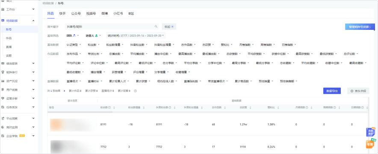The width and height of the screenshot is (378, 154).
Task: Click the 平台洞察 sidebar icon
Action: click(3, 119)
